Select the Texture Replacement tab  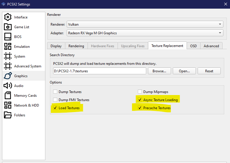click(167, 46)
